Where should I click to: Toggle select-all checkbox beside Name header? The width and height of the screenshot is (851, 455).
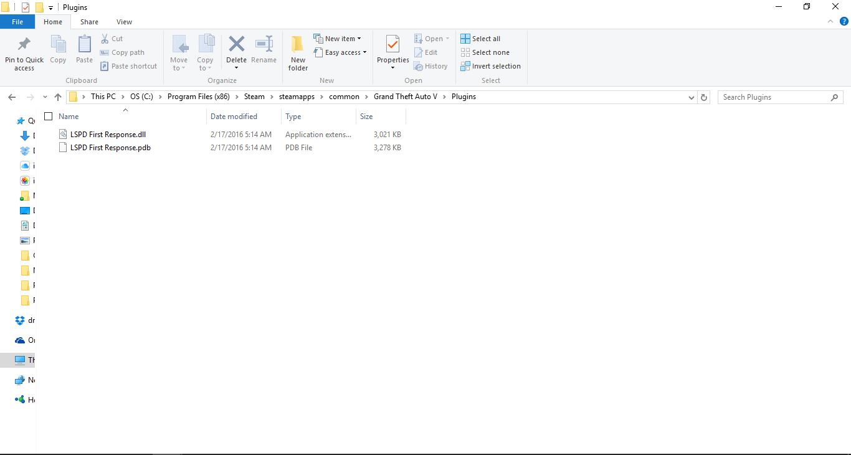[48, 117]
